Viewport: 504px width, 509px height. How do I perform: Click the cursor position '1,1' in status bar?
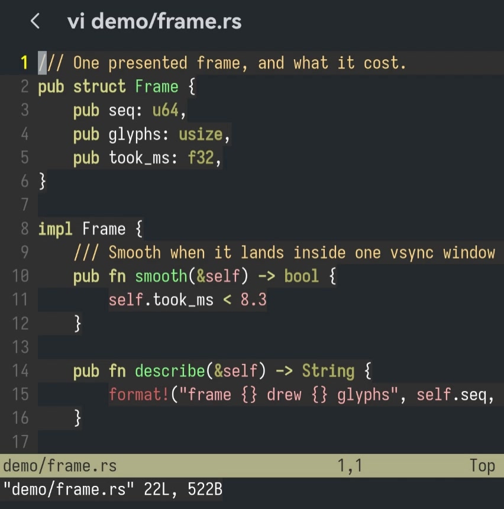pos(350,466)
